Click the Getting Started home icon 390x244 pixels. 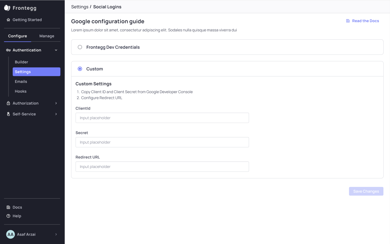(x=9, y=20)
